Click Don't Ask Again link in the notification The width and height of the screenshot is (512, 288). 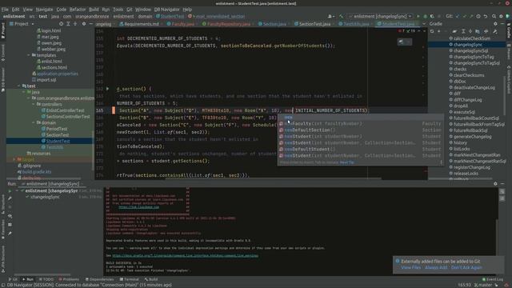[x=466, y=267]
